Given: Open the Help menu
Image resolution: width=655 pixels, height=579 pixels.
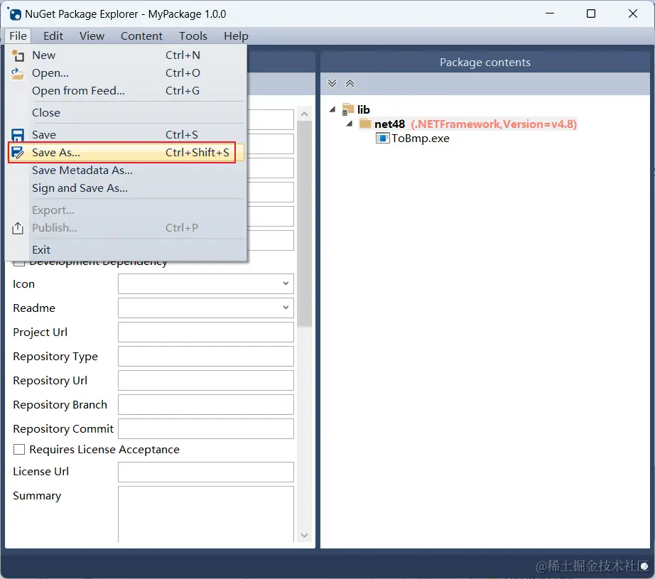Looking at the screenshot, I should [236, 36].
